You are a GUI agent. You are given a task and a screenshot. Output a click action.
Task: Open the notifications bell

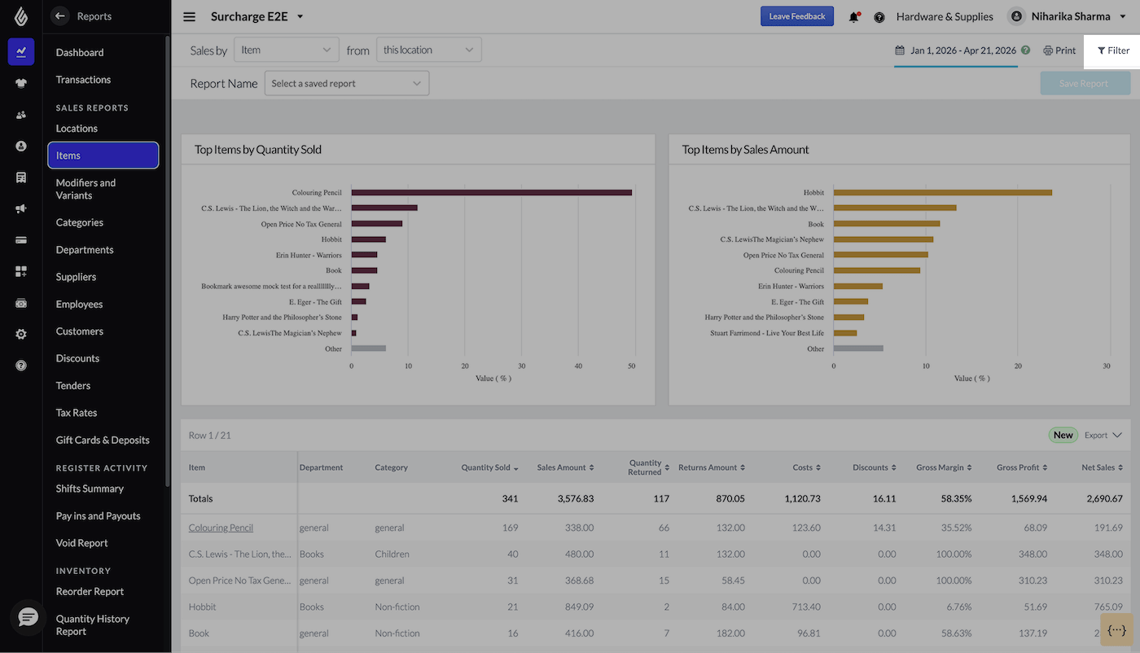pos(853,16)
